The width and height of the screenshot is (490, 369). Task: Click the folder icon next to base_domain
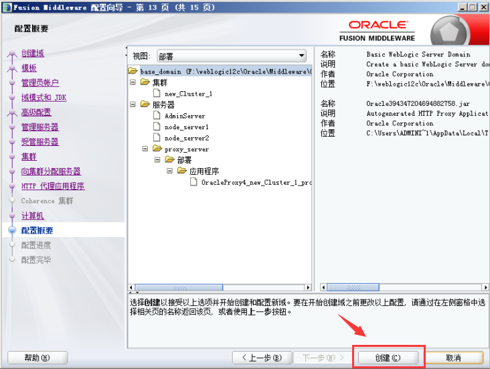pyautogui.click(x=133, y=71)
